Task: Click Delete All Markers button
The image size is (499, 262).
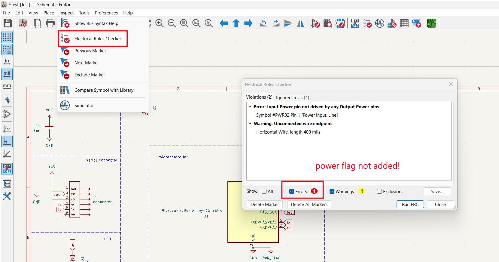Action: pos(309,204)
